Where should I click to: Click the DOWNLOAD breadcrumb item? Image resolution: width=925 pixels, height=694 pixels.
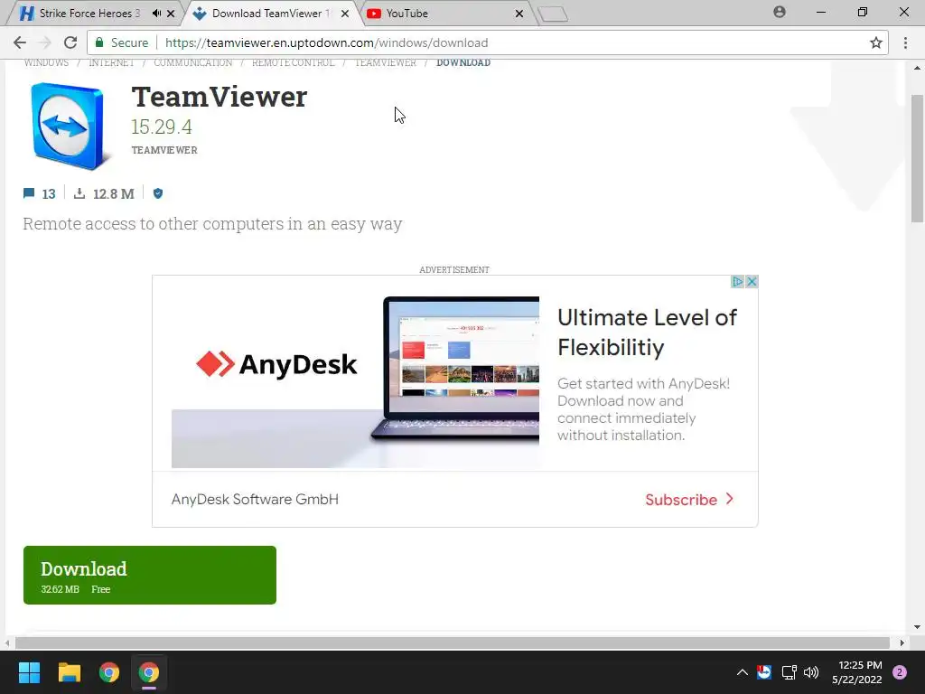point(463,62)
